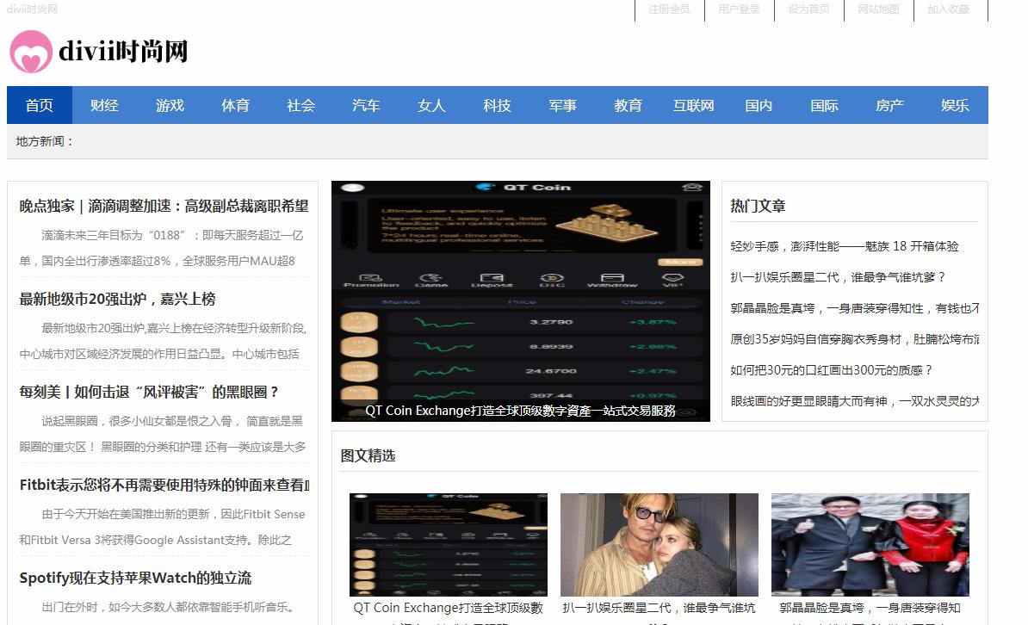Open the 女人 category
This screenshot has height=625, width=1028.
[431, 105]
